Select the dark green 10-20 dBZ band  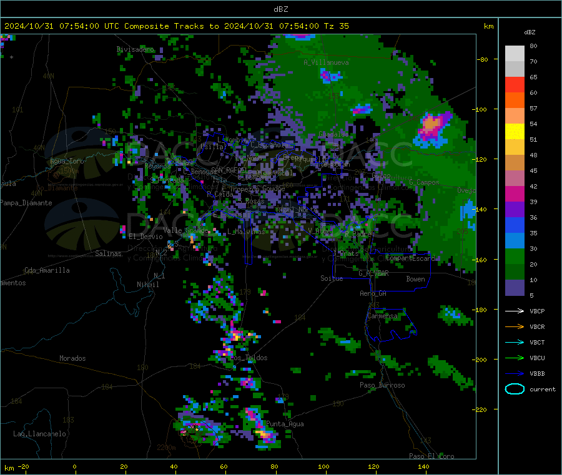pos(515,272)
